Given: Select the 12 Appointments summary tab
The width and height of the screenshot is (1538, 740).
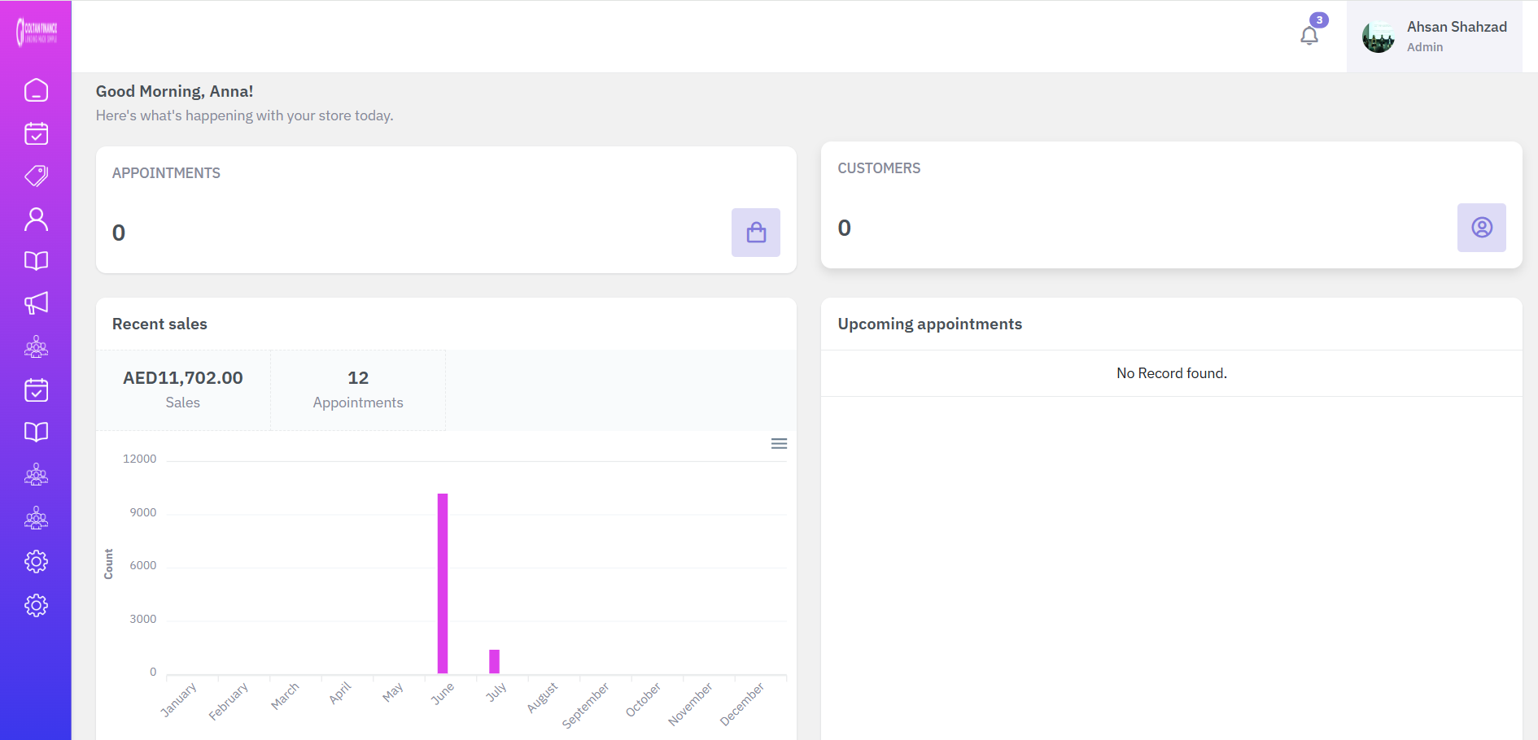Looking at the screenshot, I should [x=358, y=390].
